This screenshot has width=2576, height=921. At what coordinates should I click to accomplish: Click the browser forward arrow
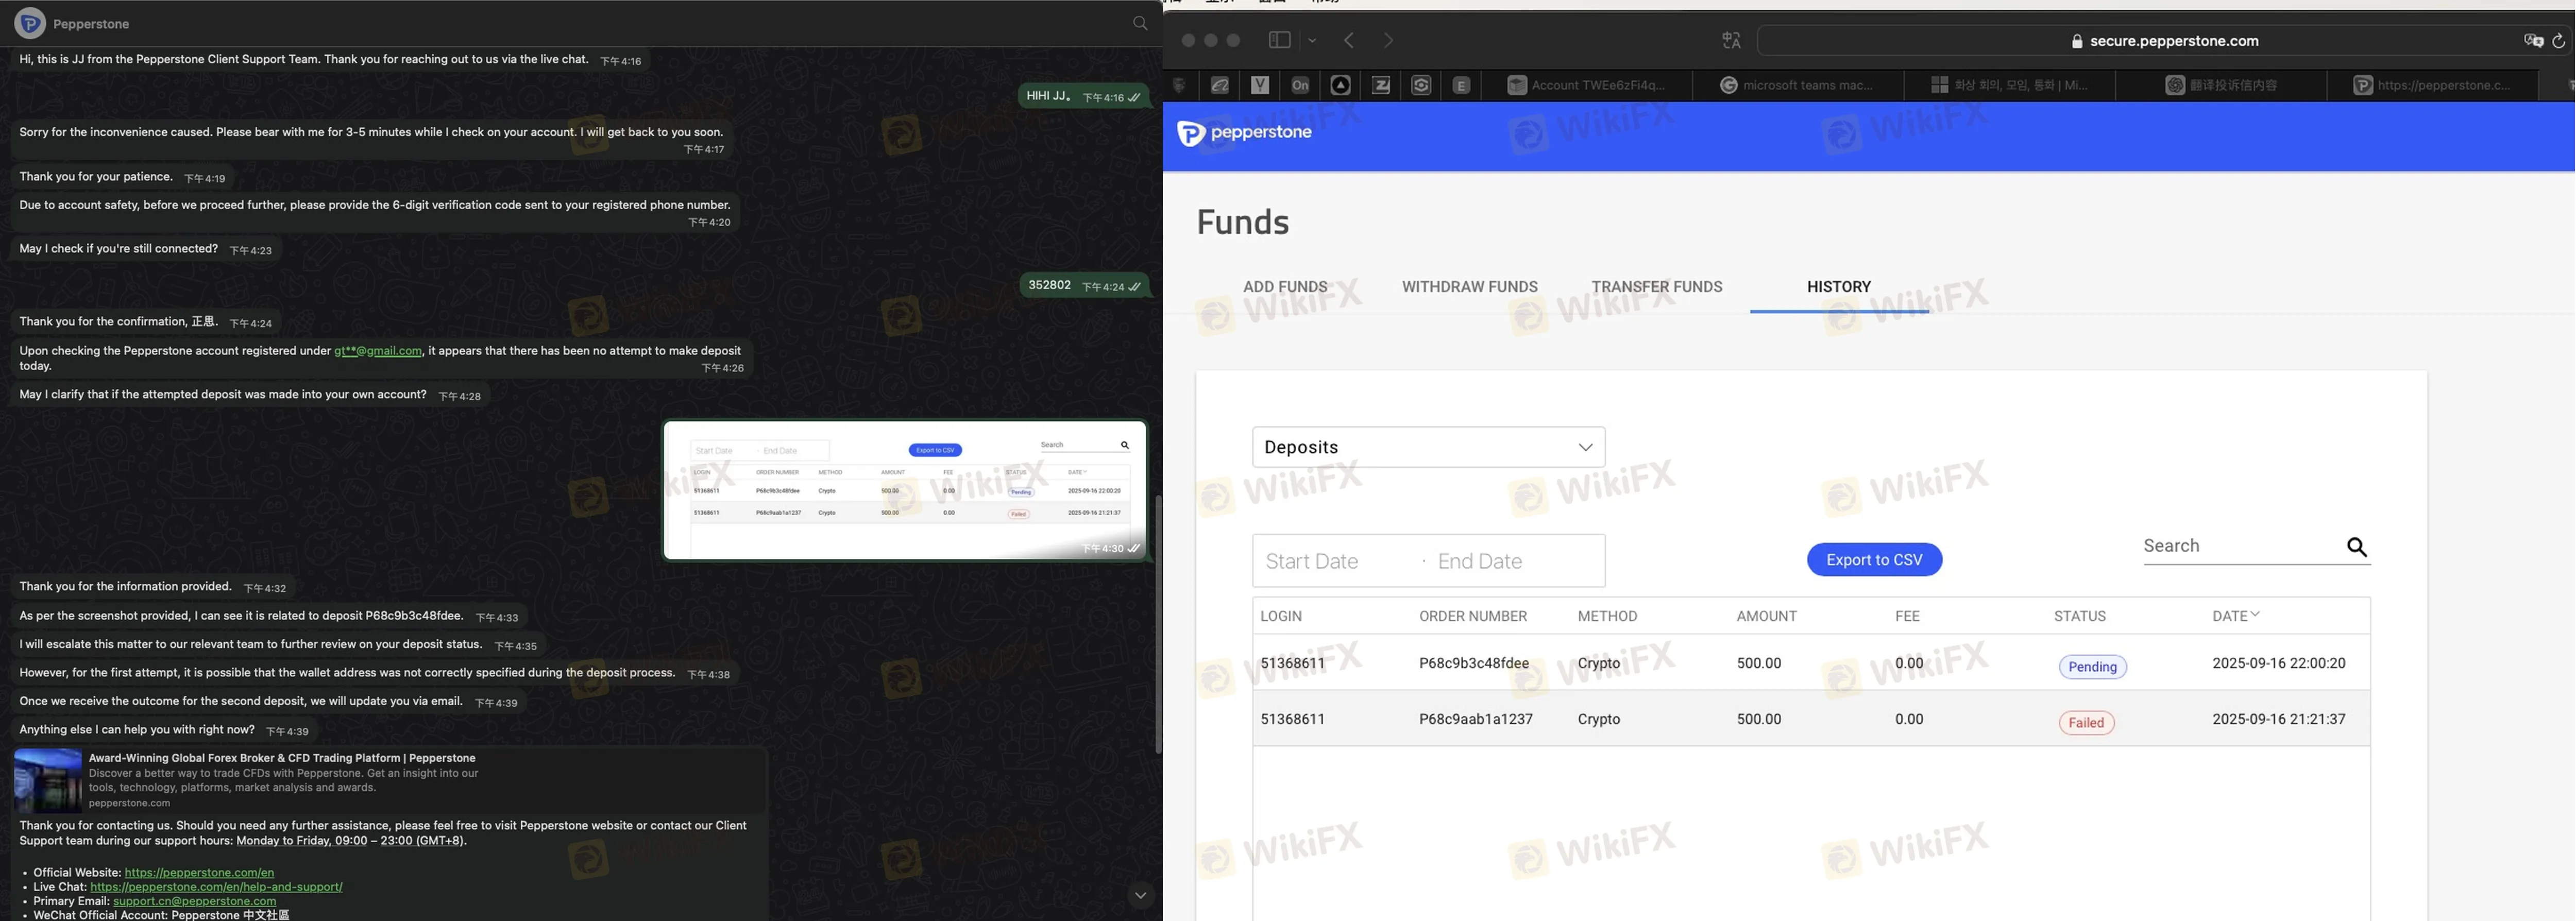click(x=1388, y=40)
